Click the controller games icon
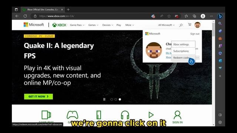This screenshot has width=237, height=133. (x=73, y=115)
